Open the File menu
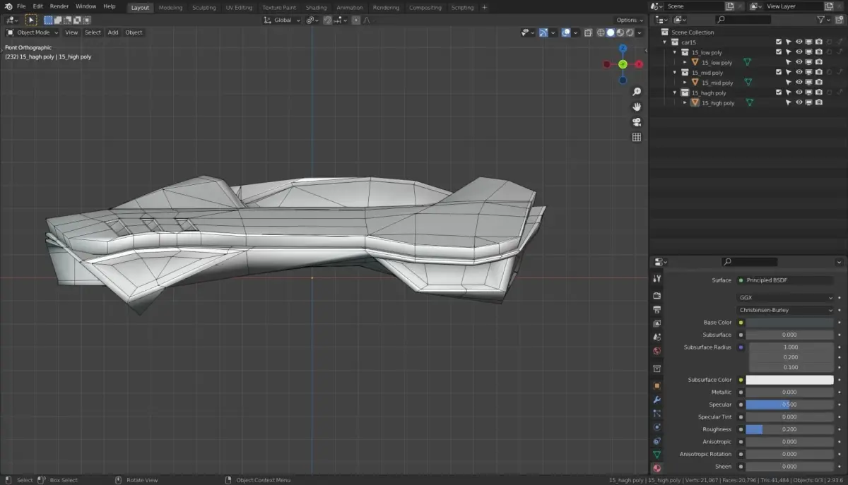 tap(21, 6)
